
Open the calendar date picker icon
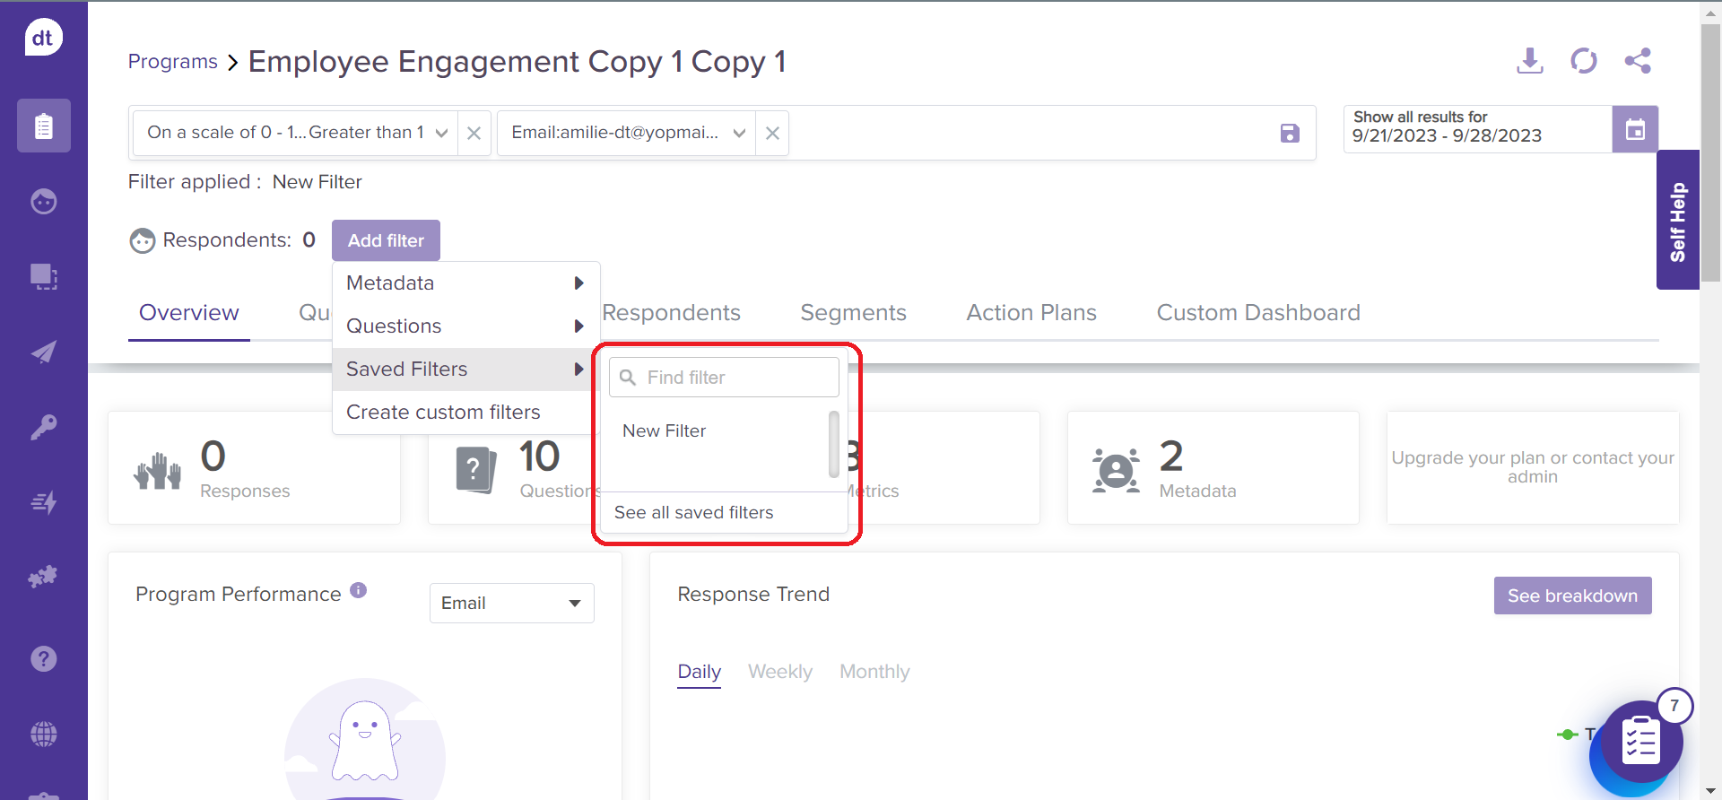tap(1634, 129)
